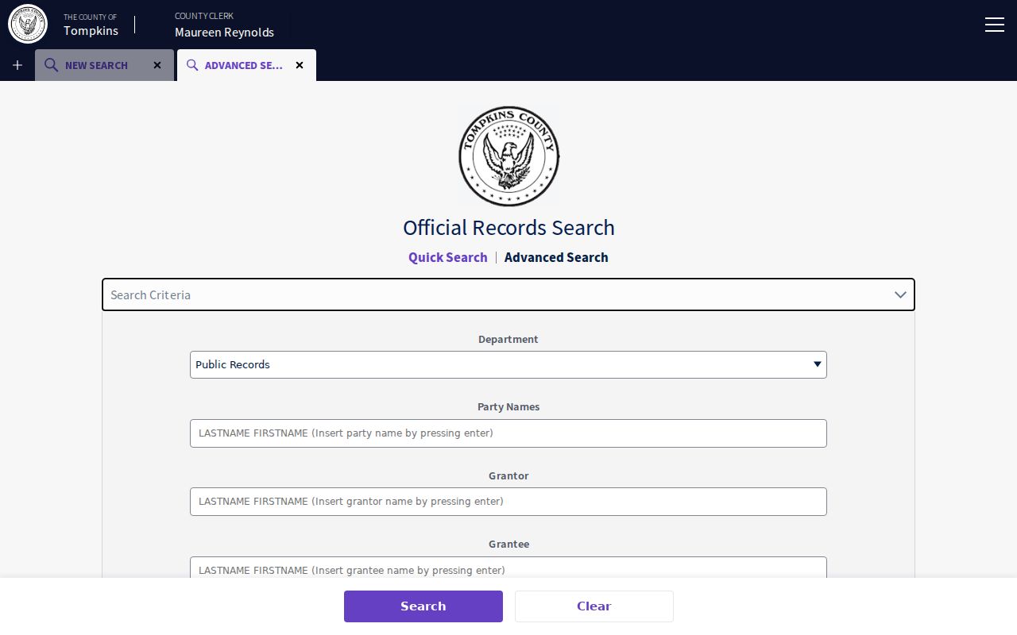Open the hamburger menu icon
This screenshot has height=635, width=1017.
click(x=995, y=25)
